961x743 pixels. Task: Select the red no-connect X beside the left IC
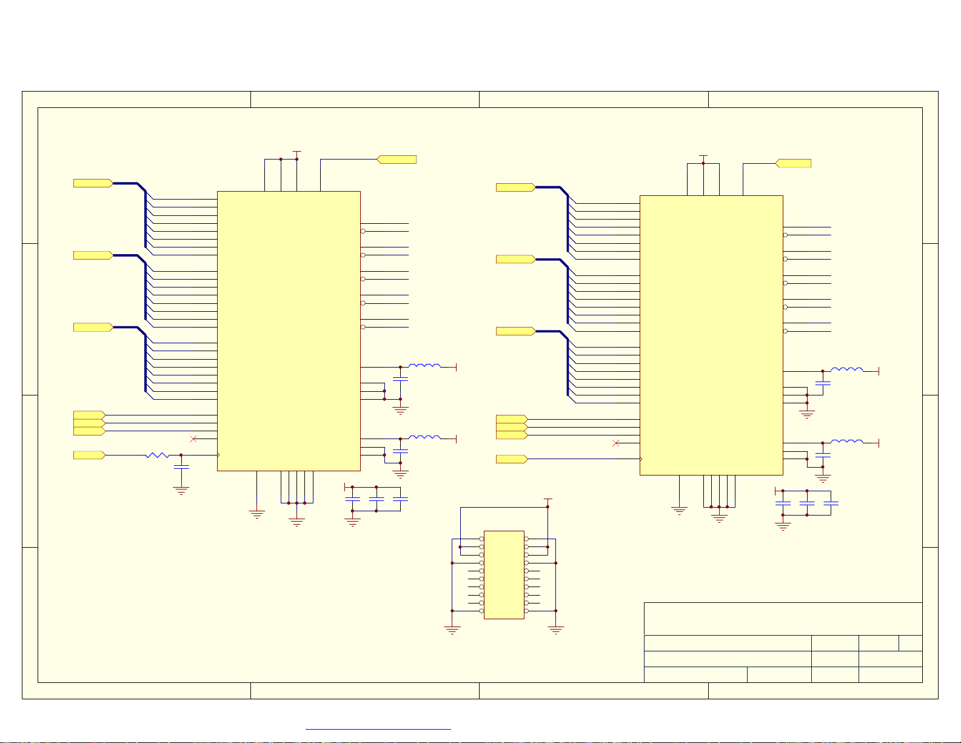click(193, 439)
